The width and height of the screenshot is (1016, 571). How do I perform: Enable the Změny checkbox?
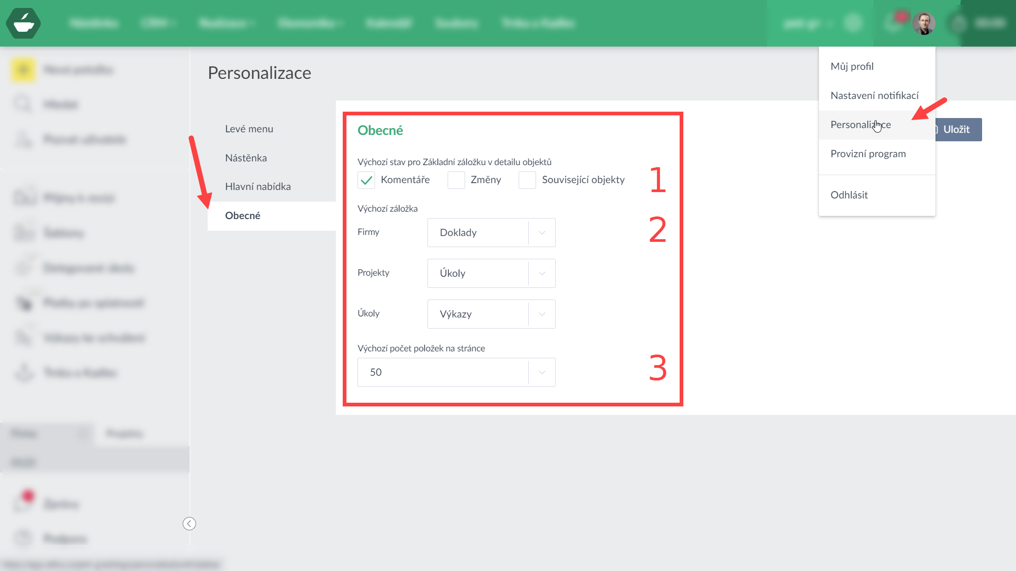click(x=456, y=180)
